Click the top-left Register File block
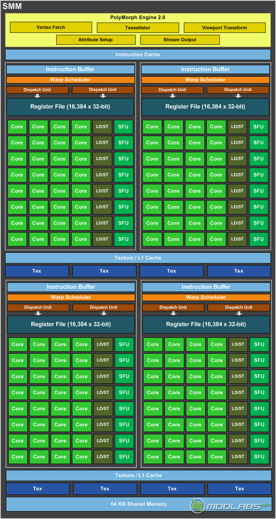Image resolution: width=276 pixels, height=519 pixels. [70, 107]
